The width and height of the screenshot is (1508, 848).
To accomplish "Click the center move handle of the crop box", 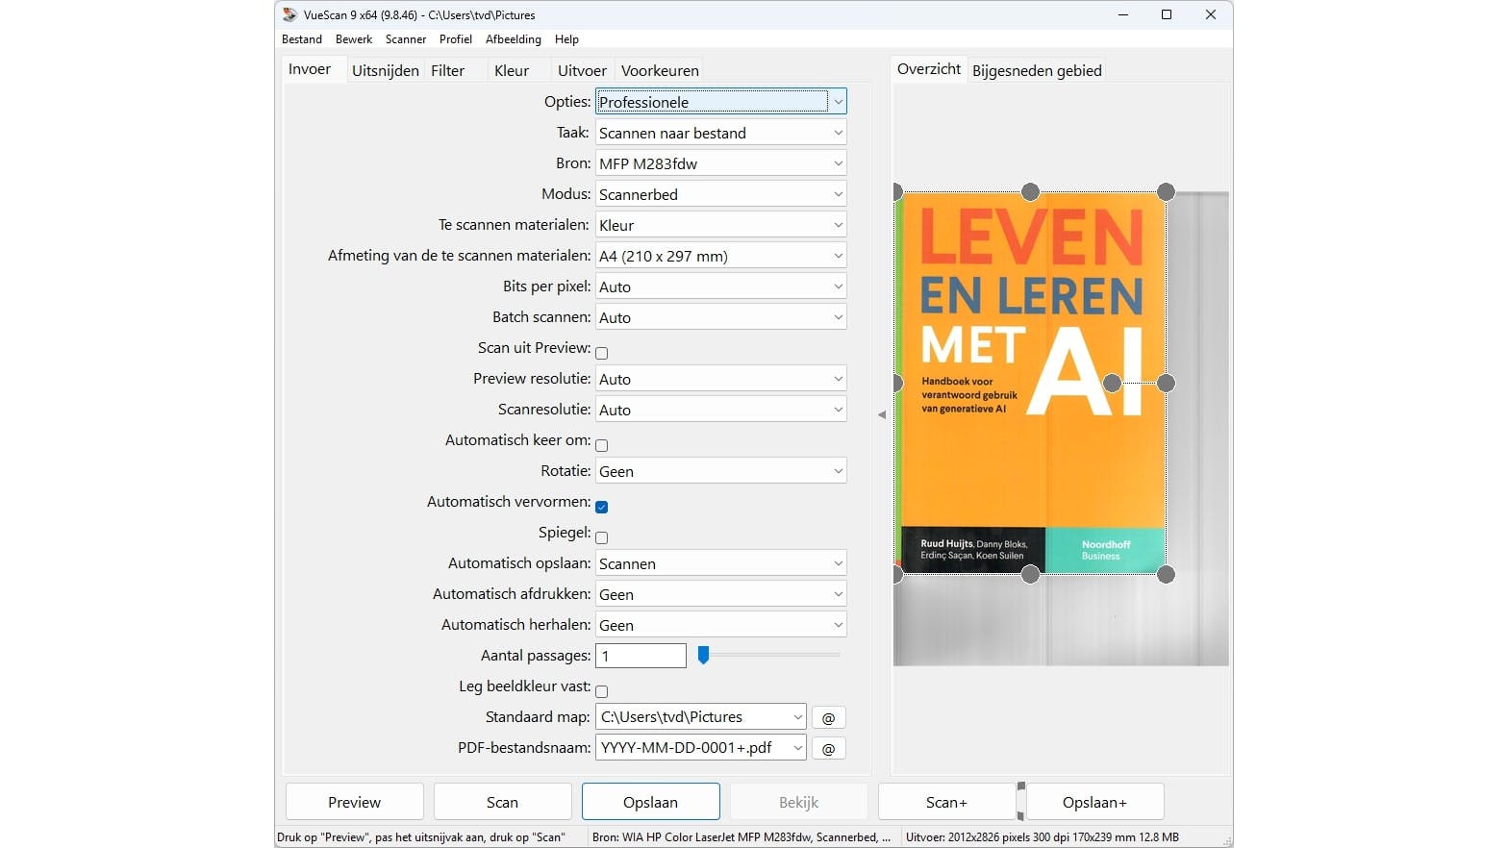I will click(x=1112, y=383).
